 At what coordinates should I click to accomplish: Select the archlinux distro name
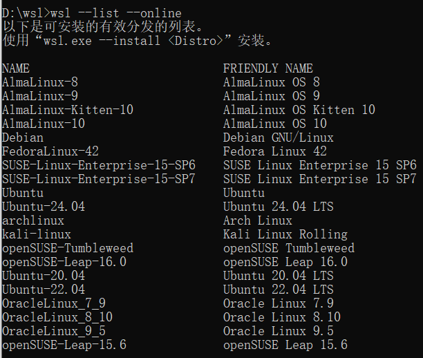pos(33,220)
